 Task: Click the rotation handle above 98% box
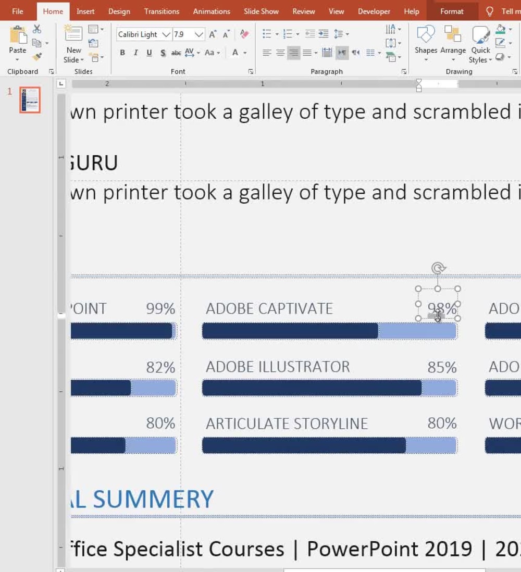(438, 268)
